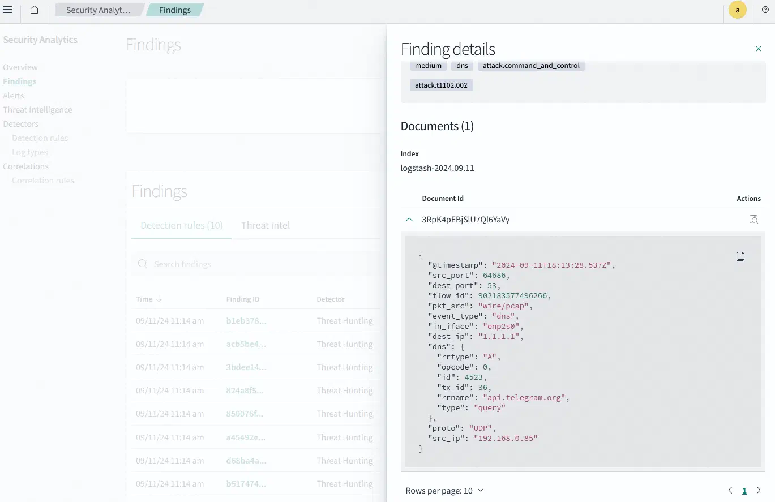Image resolution: width=775 pixels, height=502 pixels.
Task: Close the Finding details flyout
Action: click(x=759, y=49)
